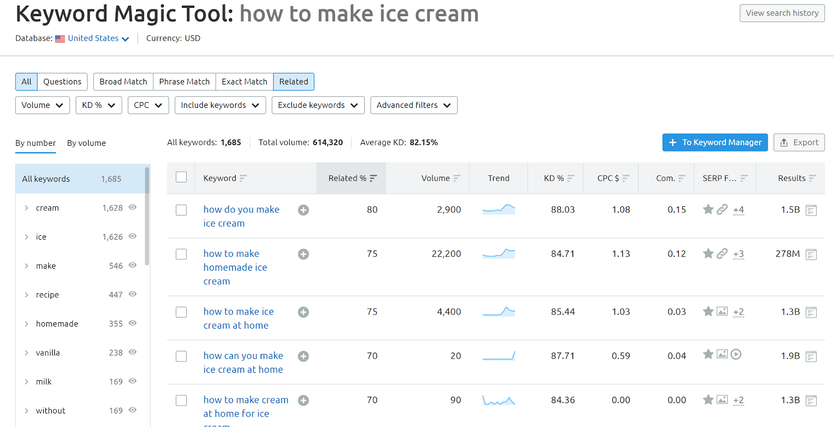Image resolution: width=834 pixels, height=427 pixels.
Task: Open the KD % filter dropdown
Action: tap(99, 105)
